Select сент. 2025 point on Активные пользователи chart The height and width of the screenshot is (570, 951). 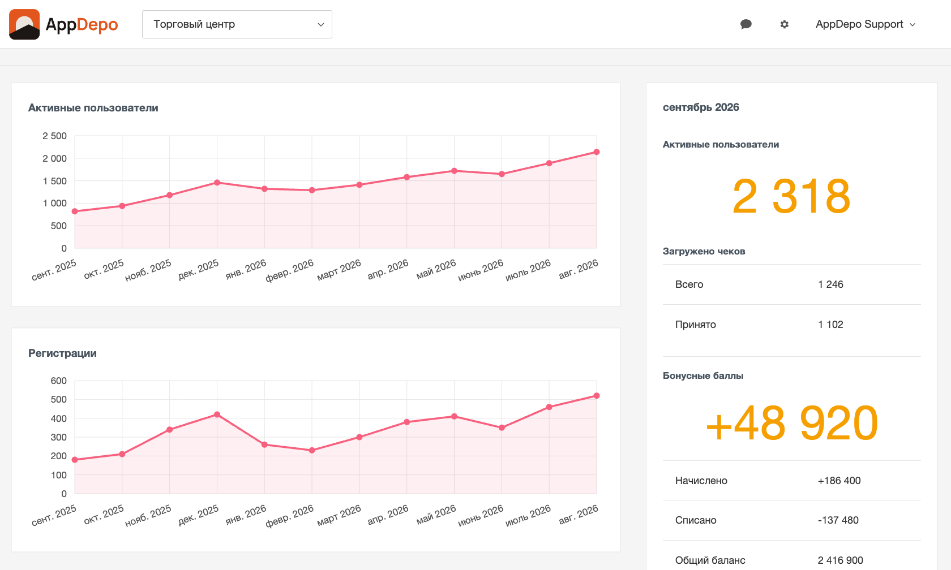pos(75,211)
